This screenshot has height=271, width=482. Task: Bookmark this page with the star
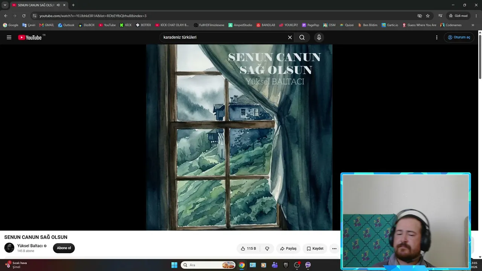click(428, 16)
